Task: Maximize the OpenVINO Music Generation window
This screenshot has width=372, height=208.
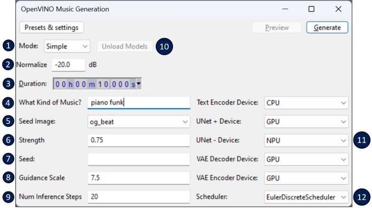Action: pos(311,9)
